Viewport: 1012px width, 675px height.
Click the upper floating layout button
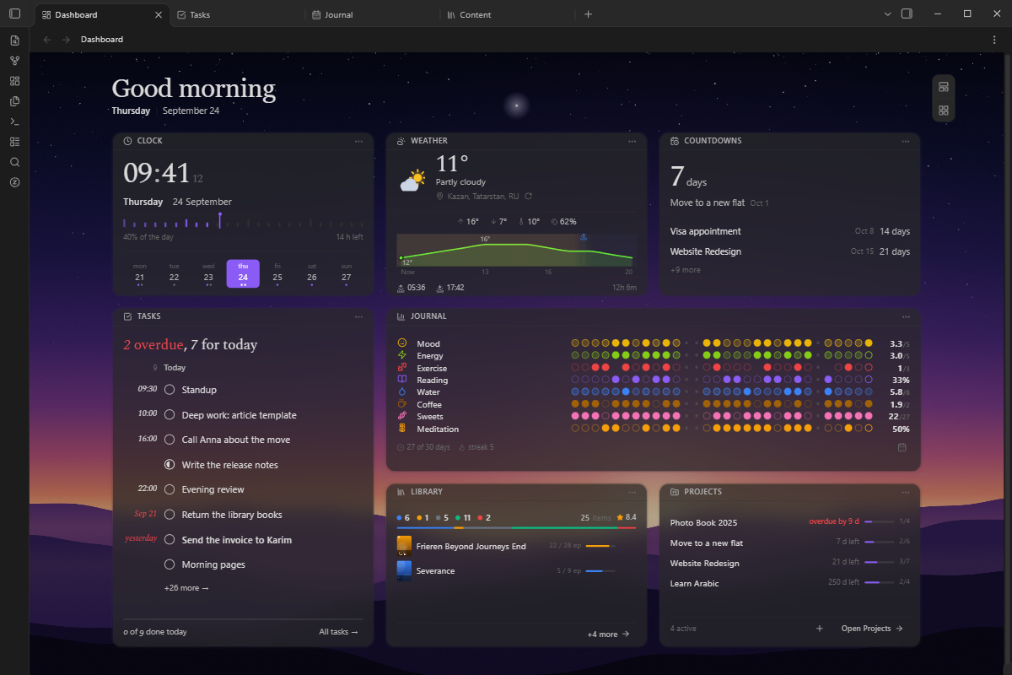click(944, 88)
